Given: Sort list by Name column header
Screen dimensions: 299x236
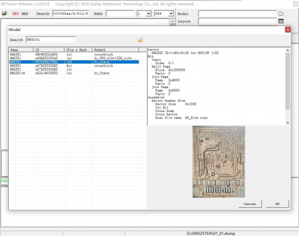Looking at the screenshot, I should coord(21,49).
